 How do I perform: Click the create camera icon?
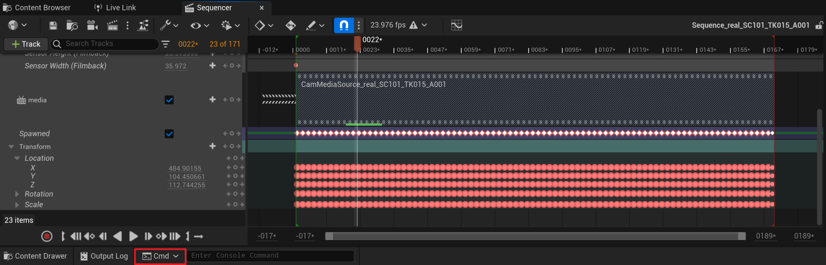[92, 25]
